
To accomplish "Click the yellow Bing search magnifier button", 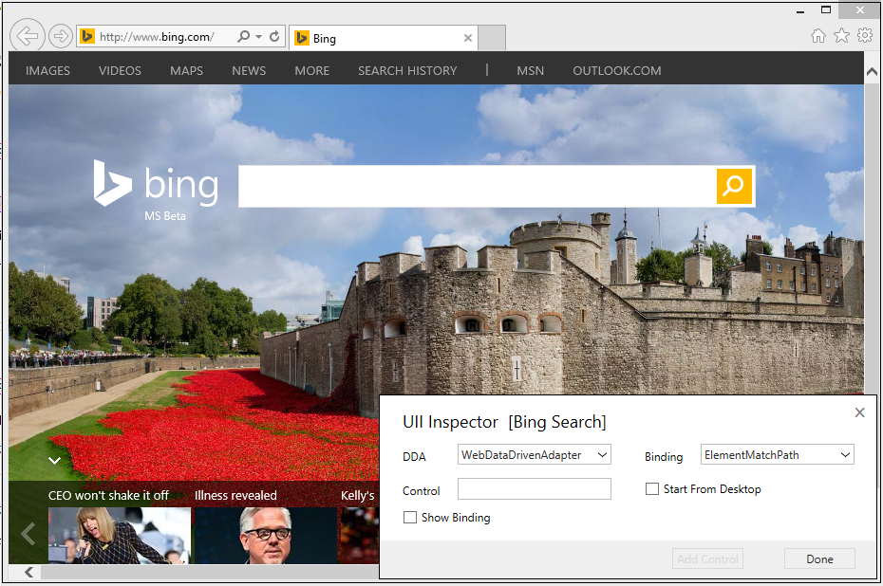I will pos(734,186).
